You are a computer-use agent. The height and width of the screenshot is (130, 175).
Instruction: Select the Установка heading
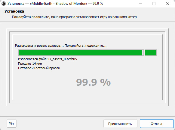pyautogui.click(x=14, y=11)
